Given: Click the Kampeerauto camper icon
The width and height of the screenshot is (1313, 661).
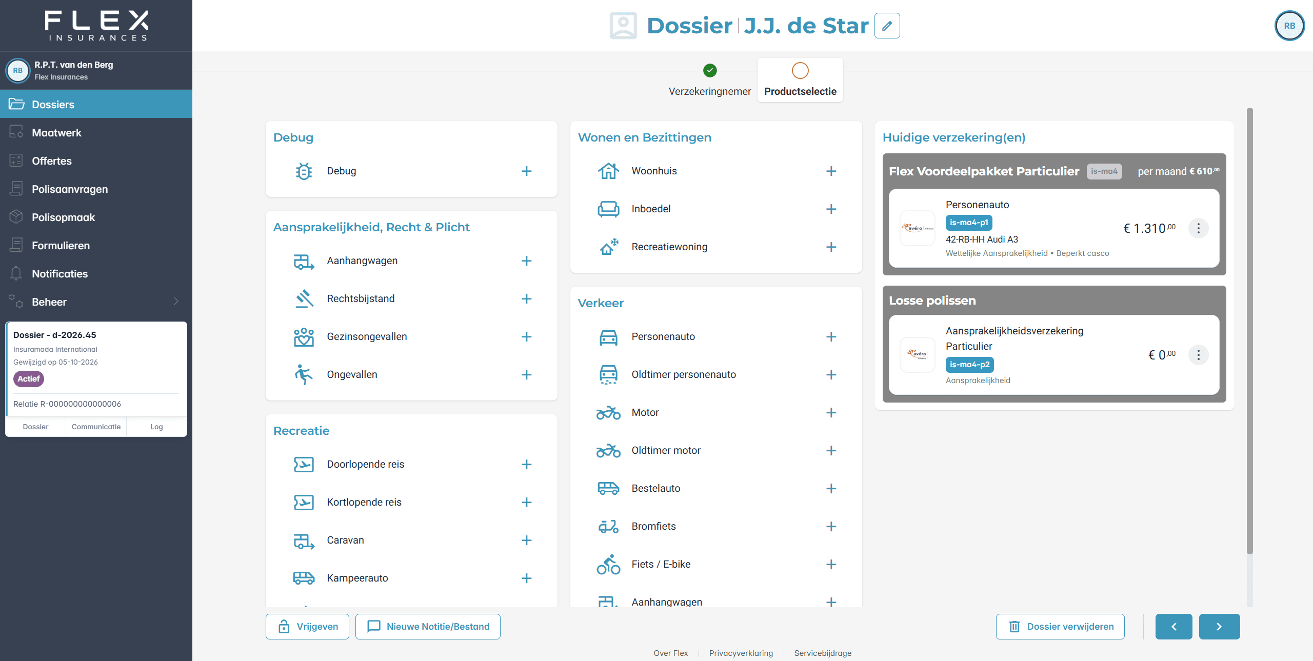Looking at the screenshot, I should (304, 578).
